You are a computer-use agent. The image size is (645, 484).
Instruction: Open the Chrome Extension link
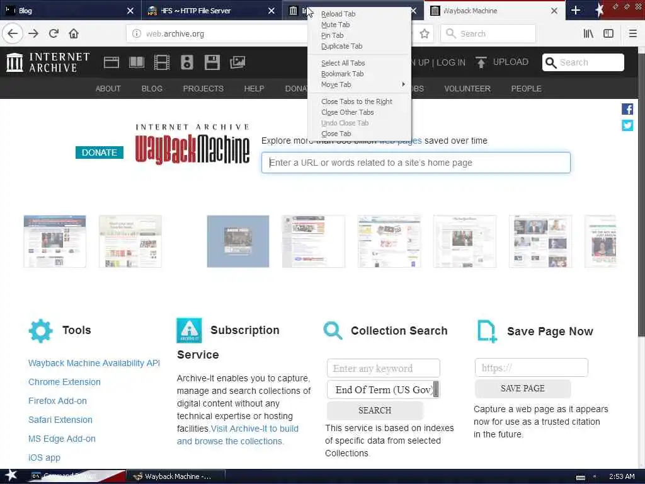coord(64,382)
